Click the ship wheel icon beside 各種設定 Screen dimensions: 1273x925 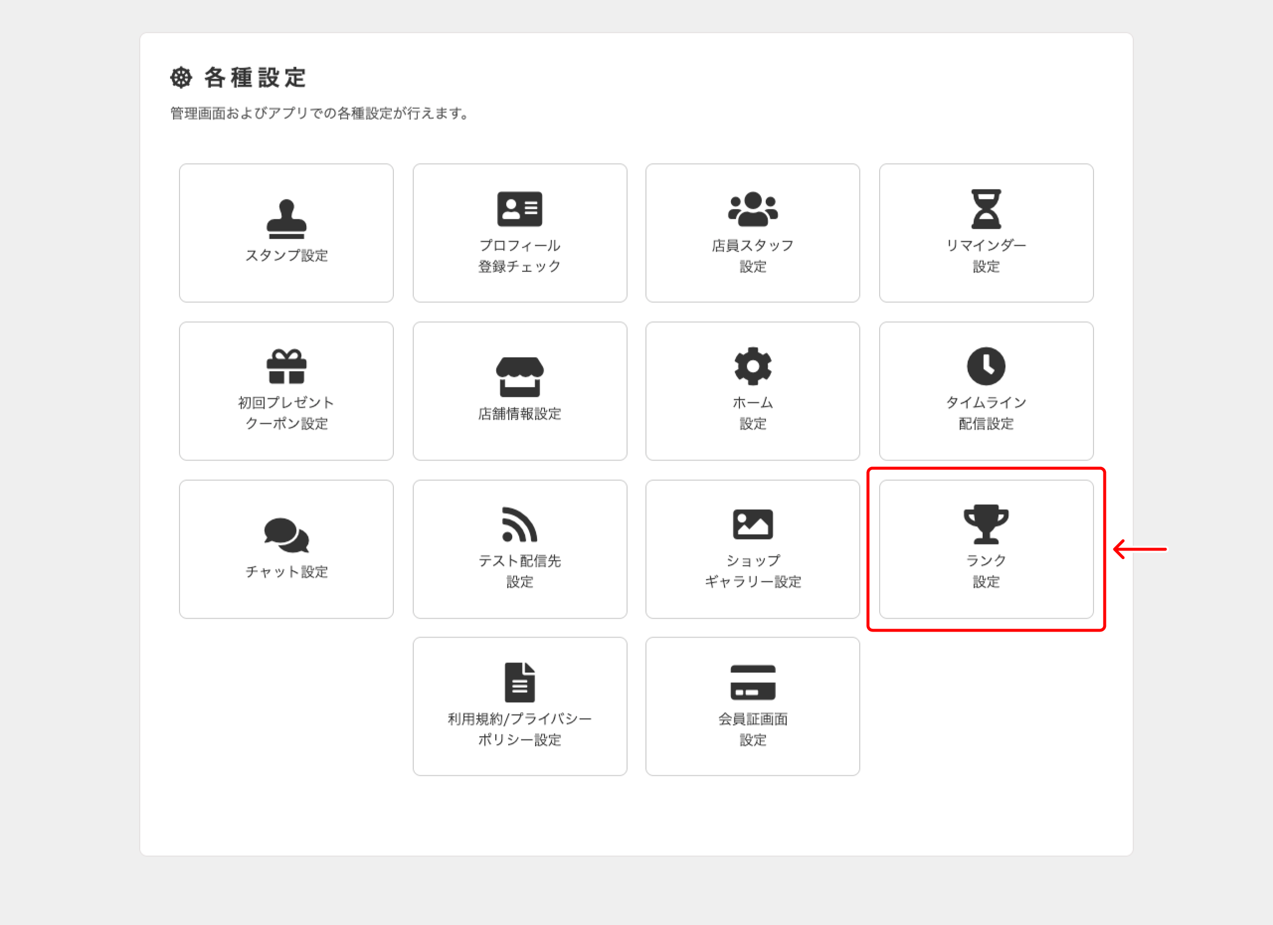click(181, 78)
